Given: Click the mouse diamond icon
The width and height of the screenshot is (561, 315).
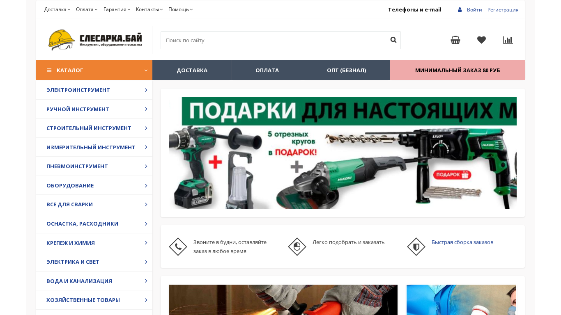Looking at the screenshot, I should pyautogui.click(x=297, y=247).
